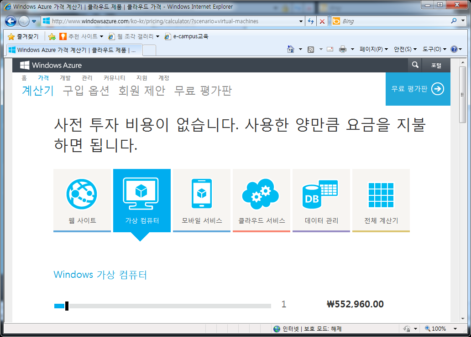This screenshot has width=471, height=337.
Task: Click the Windows Azure logo
Action: click(51, 65)
